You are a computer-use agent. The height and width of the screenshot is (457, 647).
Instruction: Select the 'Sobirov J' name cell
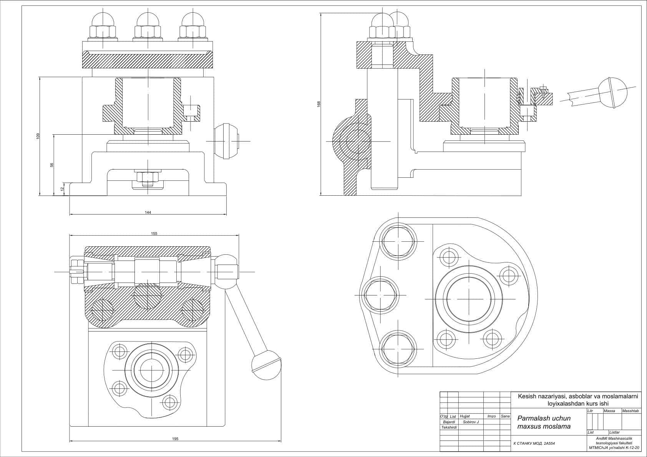(471, 422)
